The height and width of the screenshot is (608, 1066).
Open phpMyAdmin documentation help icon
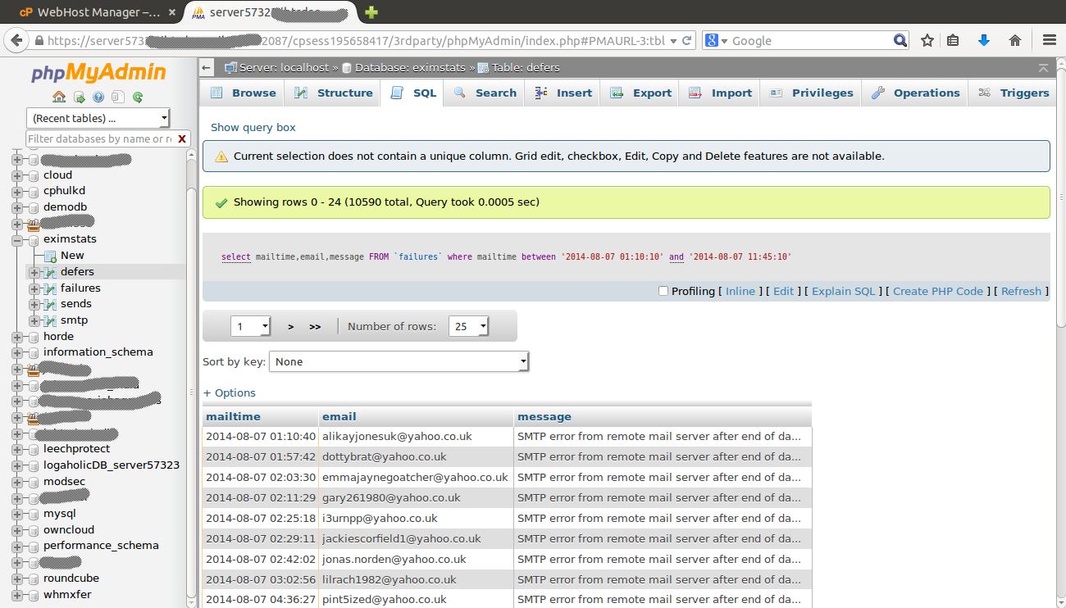pos(98,97)
